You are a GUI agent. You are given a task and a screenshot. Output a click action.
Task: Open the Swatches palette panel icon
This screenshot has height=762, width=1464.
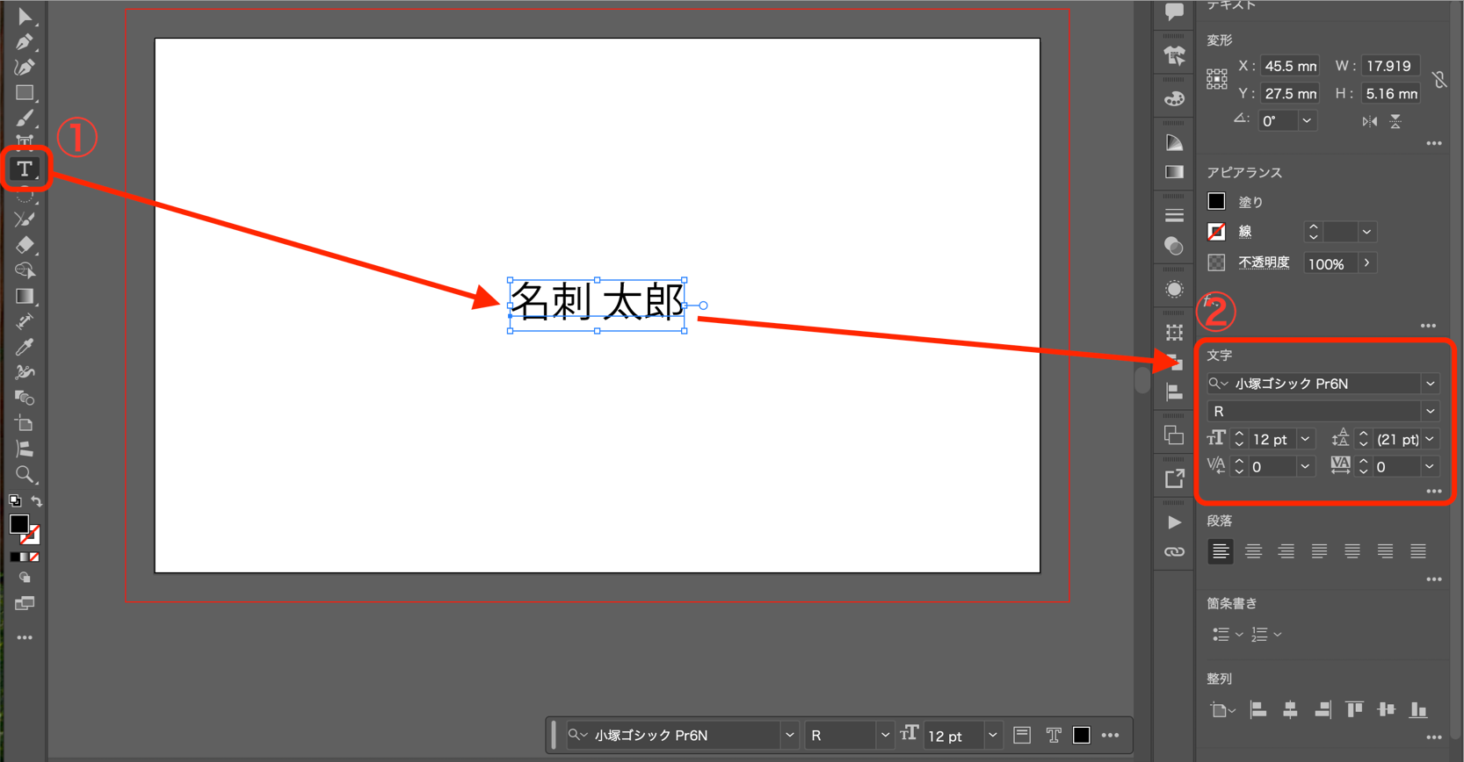coord(1174,99)
